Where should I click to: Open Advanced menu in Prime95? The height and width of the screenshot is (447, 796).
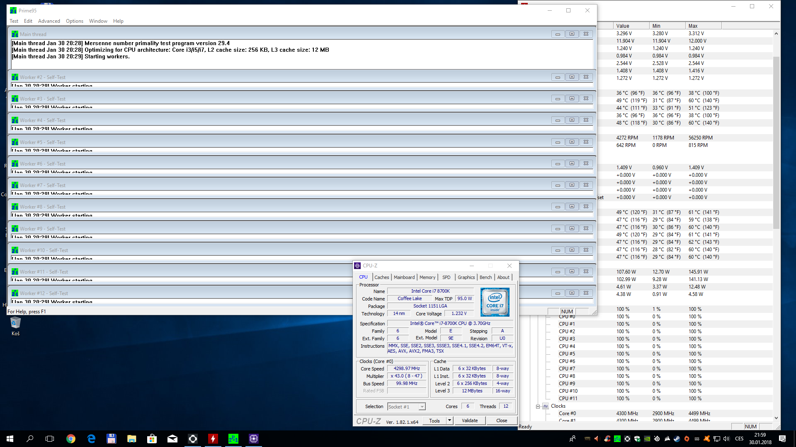click(x=49, y=21)
